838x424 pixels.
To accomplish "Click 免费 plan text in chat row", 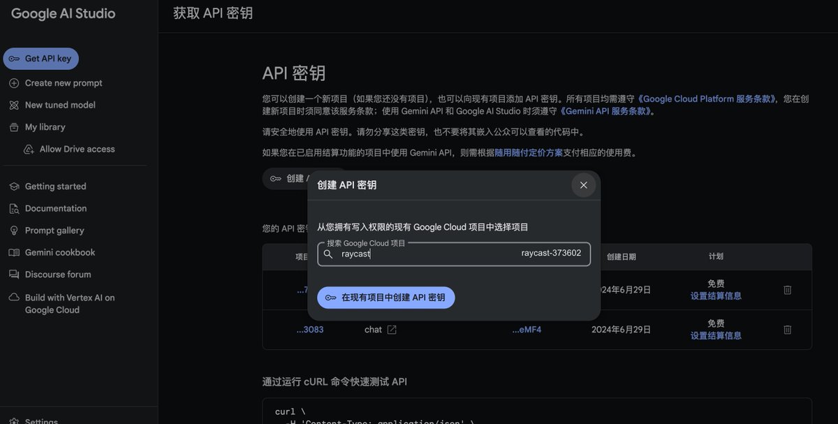I will [x=716, y=323].
